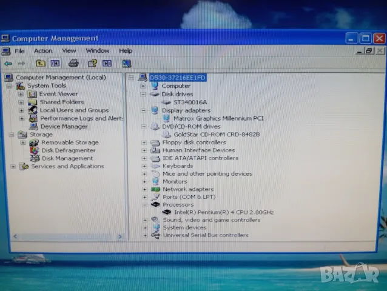Click the Removable Storage icon
The width and height of the screenshot is (387, 291).
pos(34,142)
